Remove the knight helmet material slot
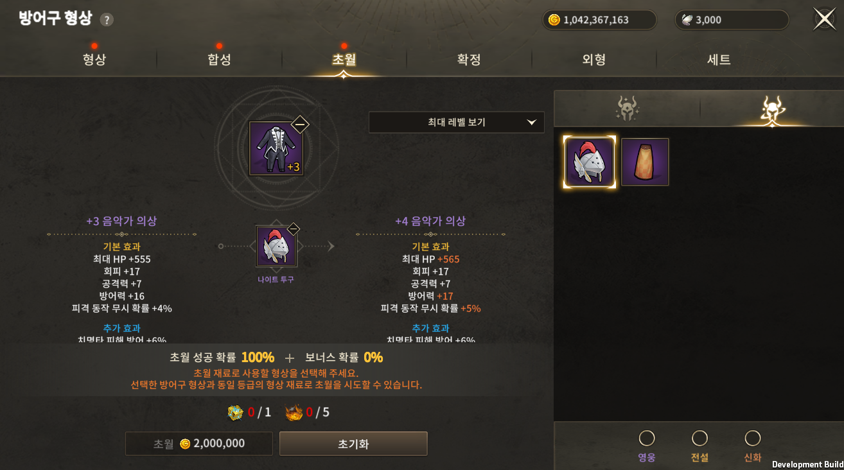 294,229
